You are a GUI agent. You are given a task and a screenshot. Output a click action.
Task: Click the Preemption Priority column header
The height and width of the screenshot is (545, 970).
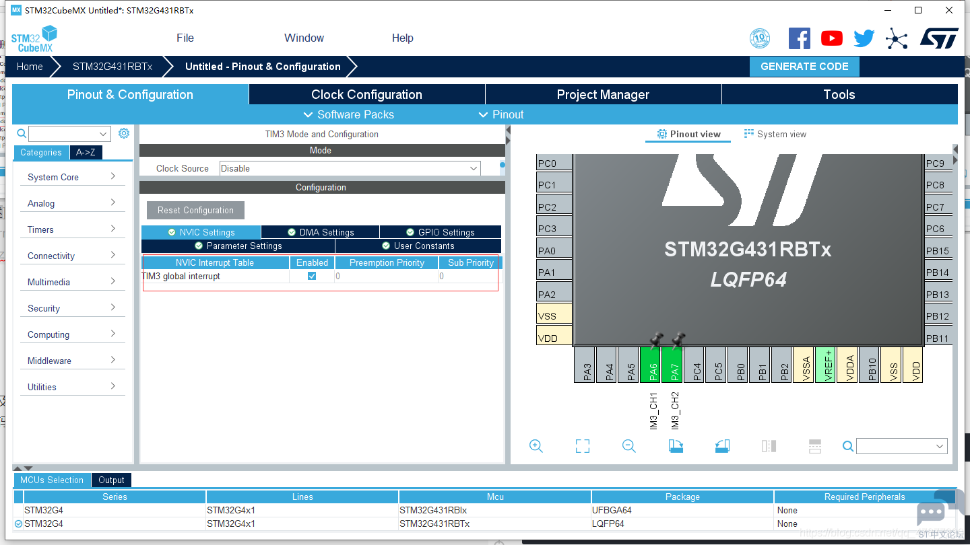[x=387, y=262]
